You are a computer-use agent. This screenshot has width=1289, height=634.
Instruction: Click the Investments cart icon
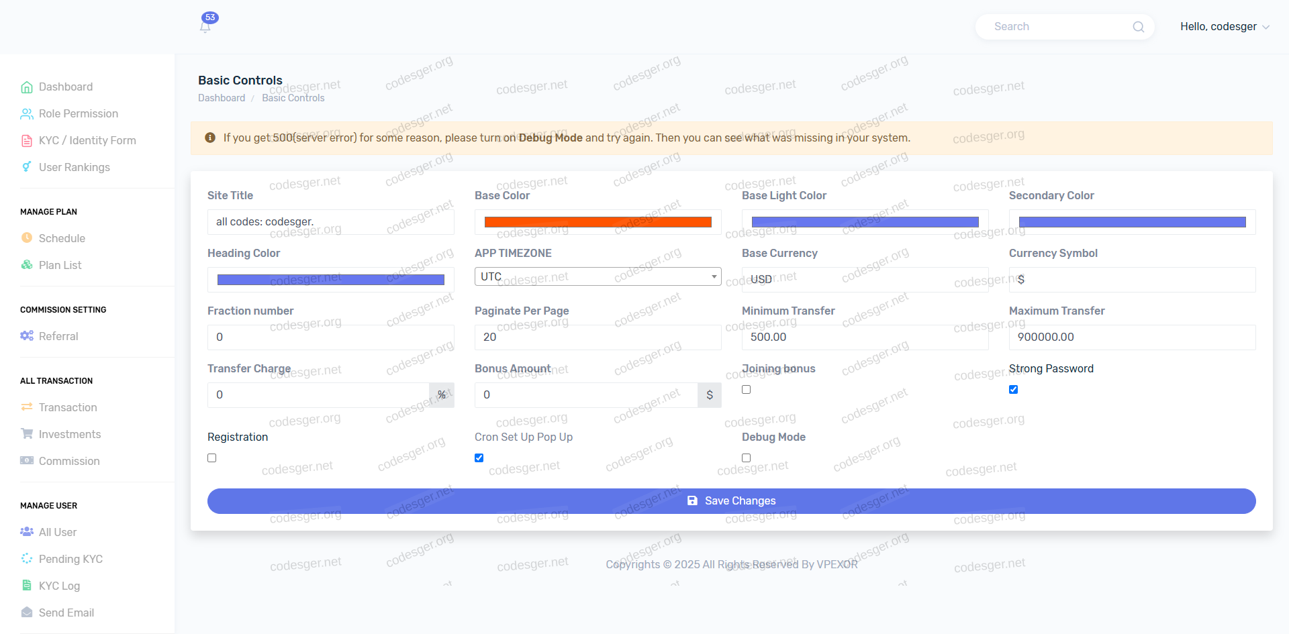tap(27, 433)
